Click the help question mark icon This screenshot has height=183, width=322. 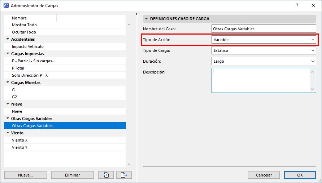(297, 5)
